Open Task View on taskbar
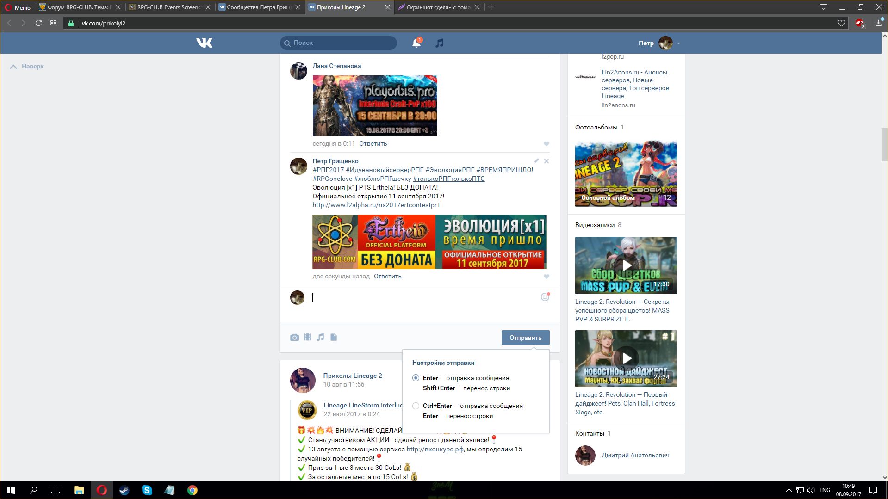 (x=56, y=490)
